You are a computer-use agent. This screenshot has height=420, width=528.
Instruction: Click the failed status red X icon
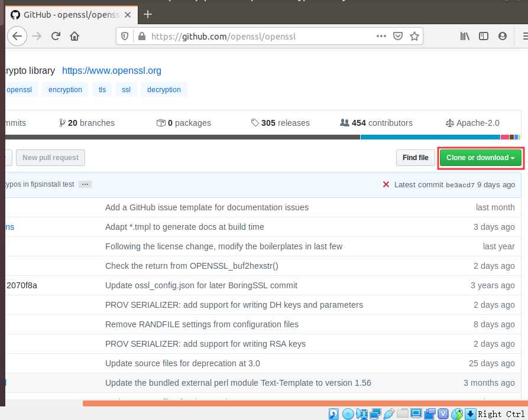pos(386,184)
